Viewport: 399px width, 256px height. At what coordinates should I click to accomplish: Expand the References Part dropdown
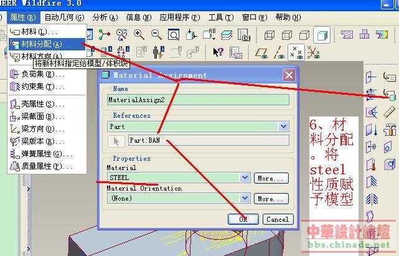pos(283,126)
